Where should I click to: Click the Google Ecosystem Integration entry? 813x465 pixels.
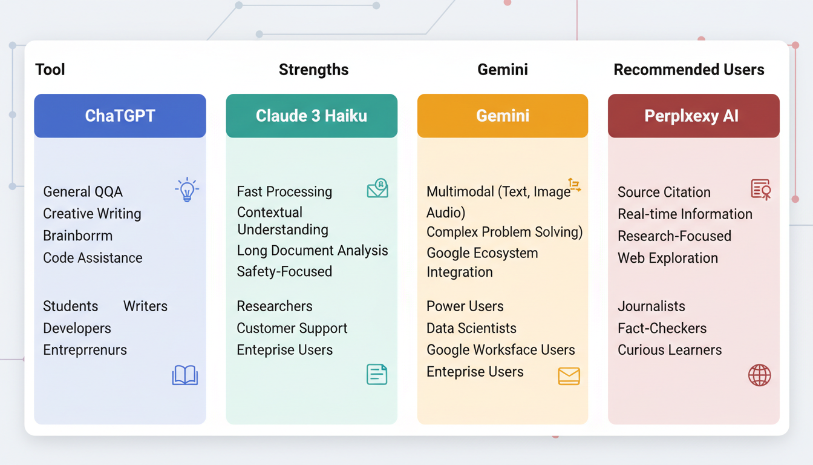pyautogui.click(x=482, y=262)
